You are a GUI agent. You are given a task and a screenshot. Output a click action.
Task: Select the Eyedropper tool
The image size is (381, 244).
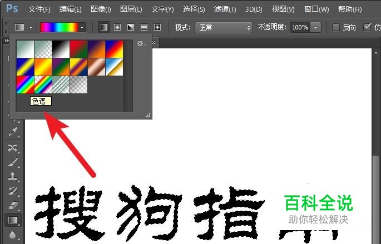coord(13,132)
